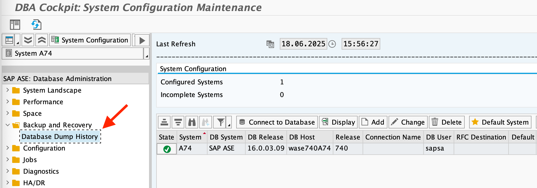Click the DB Release column header
This screenshot has width=537, height=188.
point(265,137)
